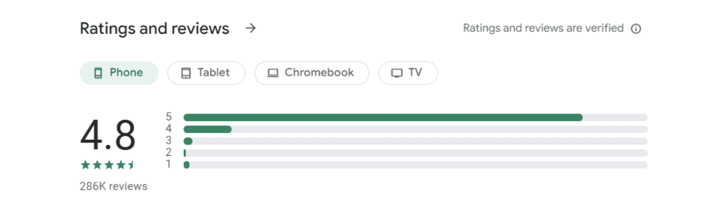Click the 1-star rating bar
715x204 pixels.
pyautogui.click(x=416, y=165)
